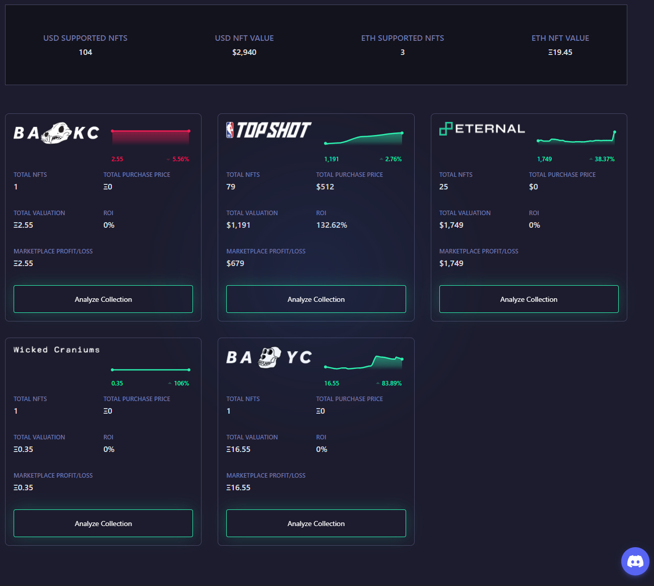
Task: Click the USD Supported NFTs value 104
Action: tap(85, 52)
